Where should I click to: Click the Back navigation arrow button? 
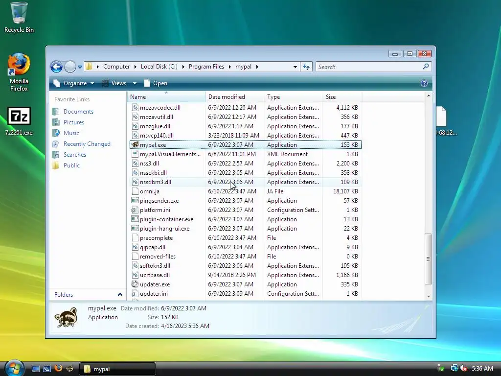[x=57, y=67]
